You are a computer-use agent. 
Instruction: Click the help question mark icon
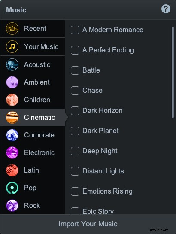pyautogui.click(x=166, y=9)
